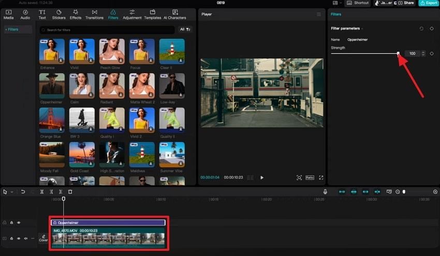
Task: Delete the selected clip
Action: point(70,192)
